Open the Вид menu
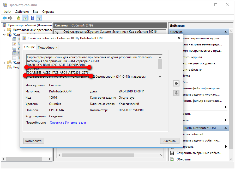 point(35,12)
